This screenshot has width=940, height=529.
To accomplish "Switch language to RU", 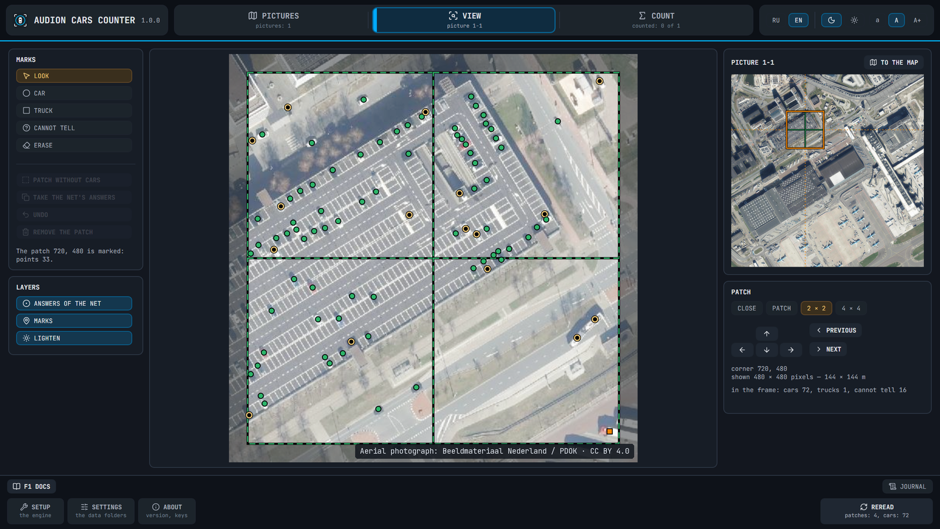I will coord(776,20).
